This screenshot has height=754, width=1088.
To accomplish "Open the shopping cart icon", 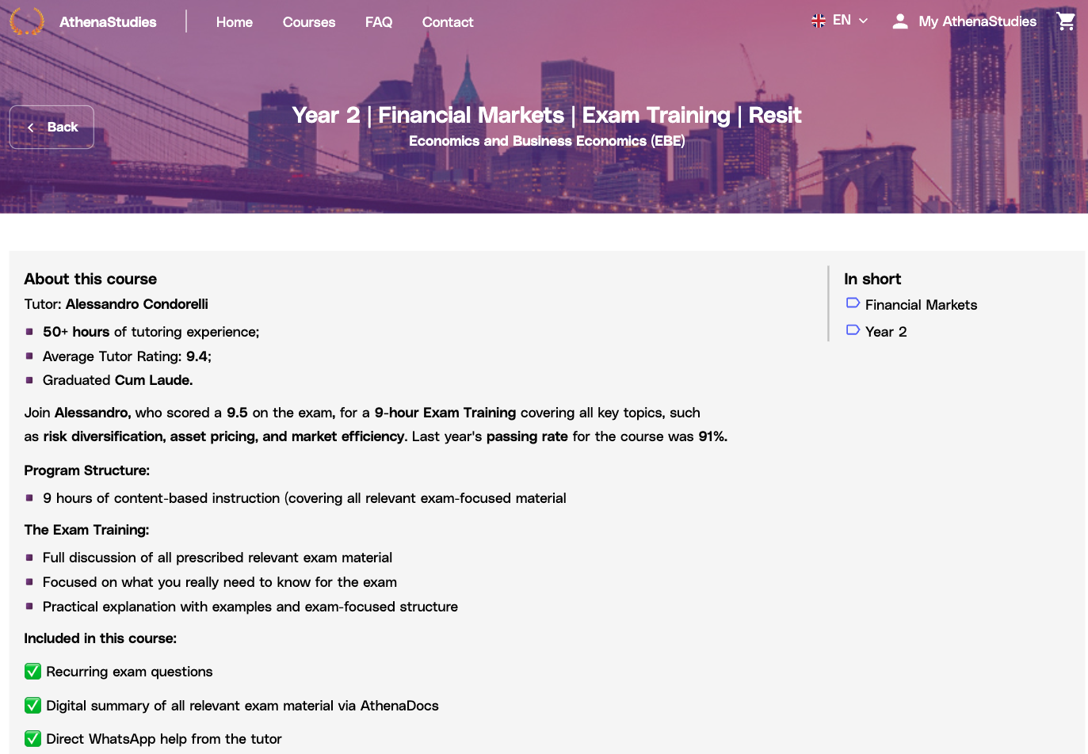I will coord(1066,21).
